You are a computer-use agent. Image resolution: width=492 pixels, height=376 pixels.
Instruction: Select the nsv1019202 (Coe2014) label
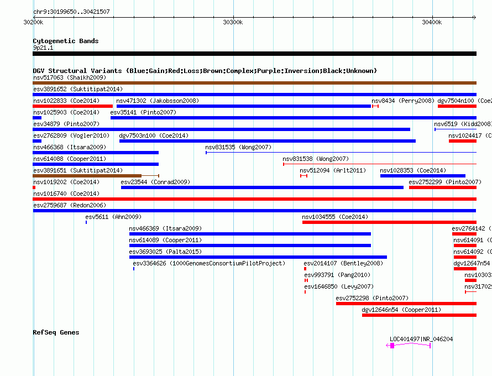pos(66,182)
